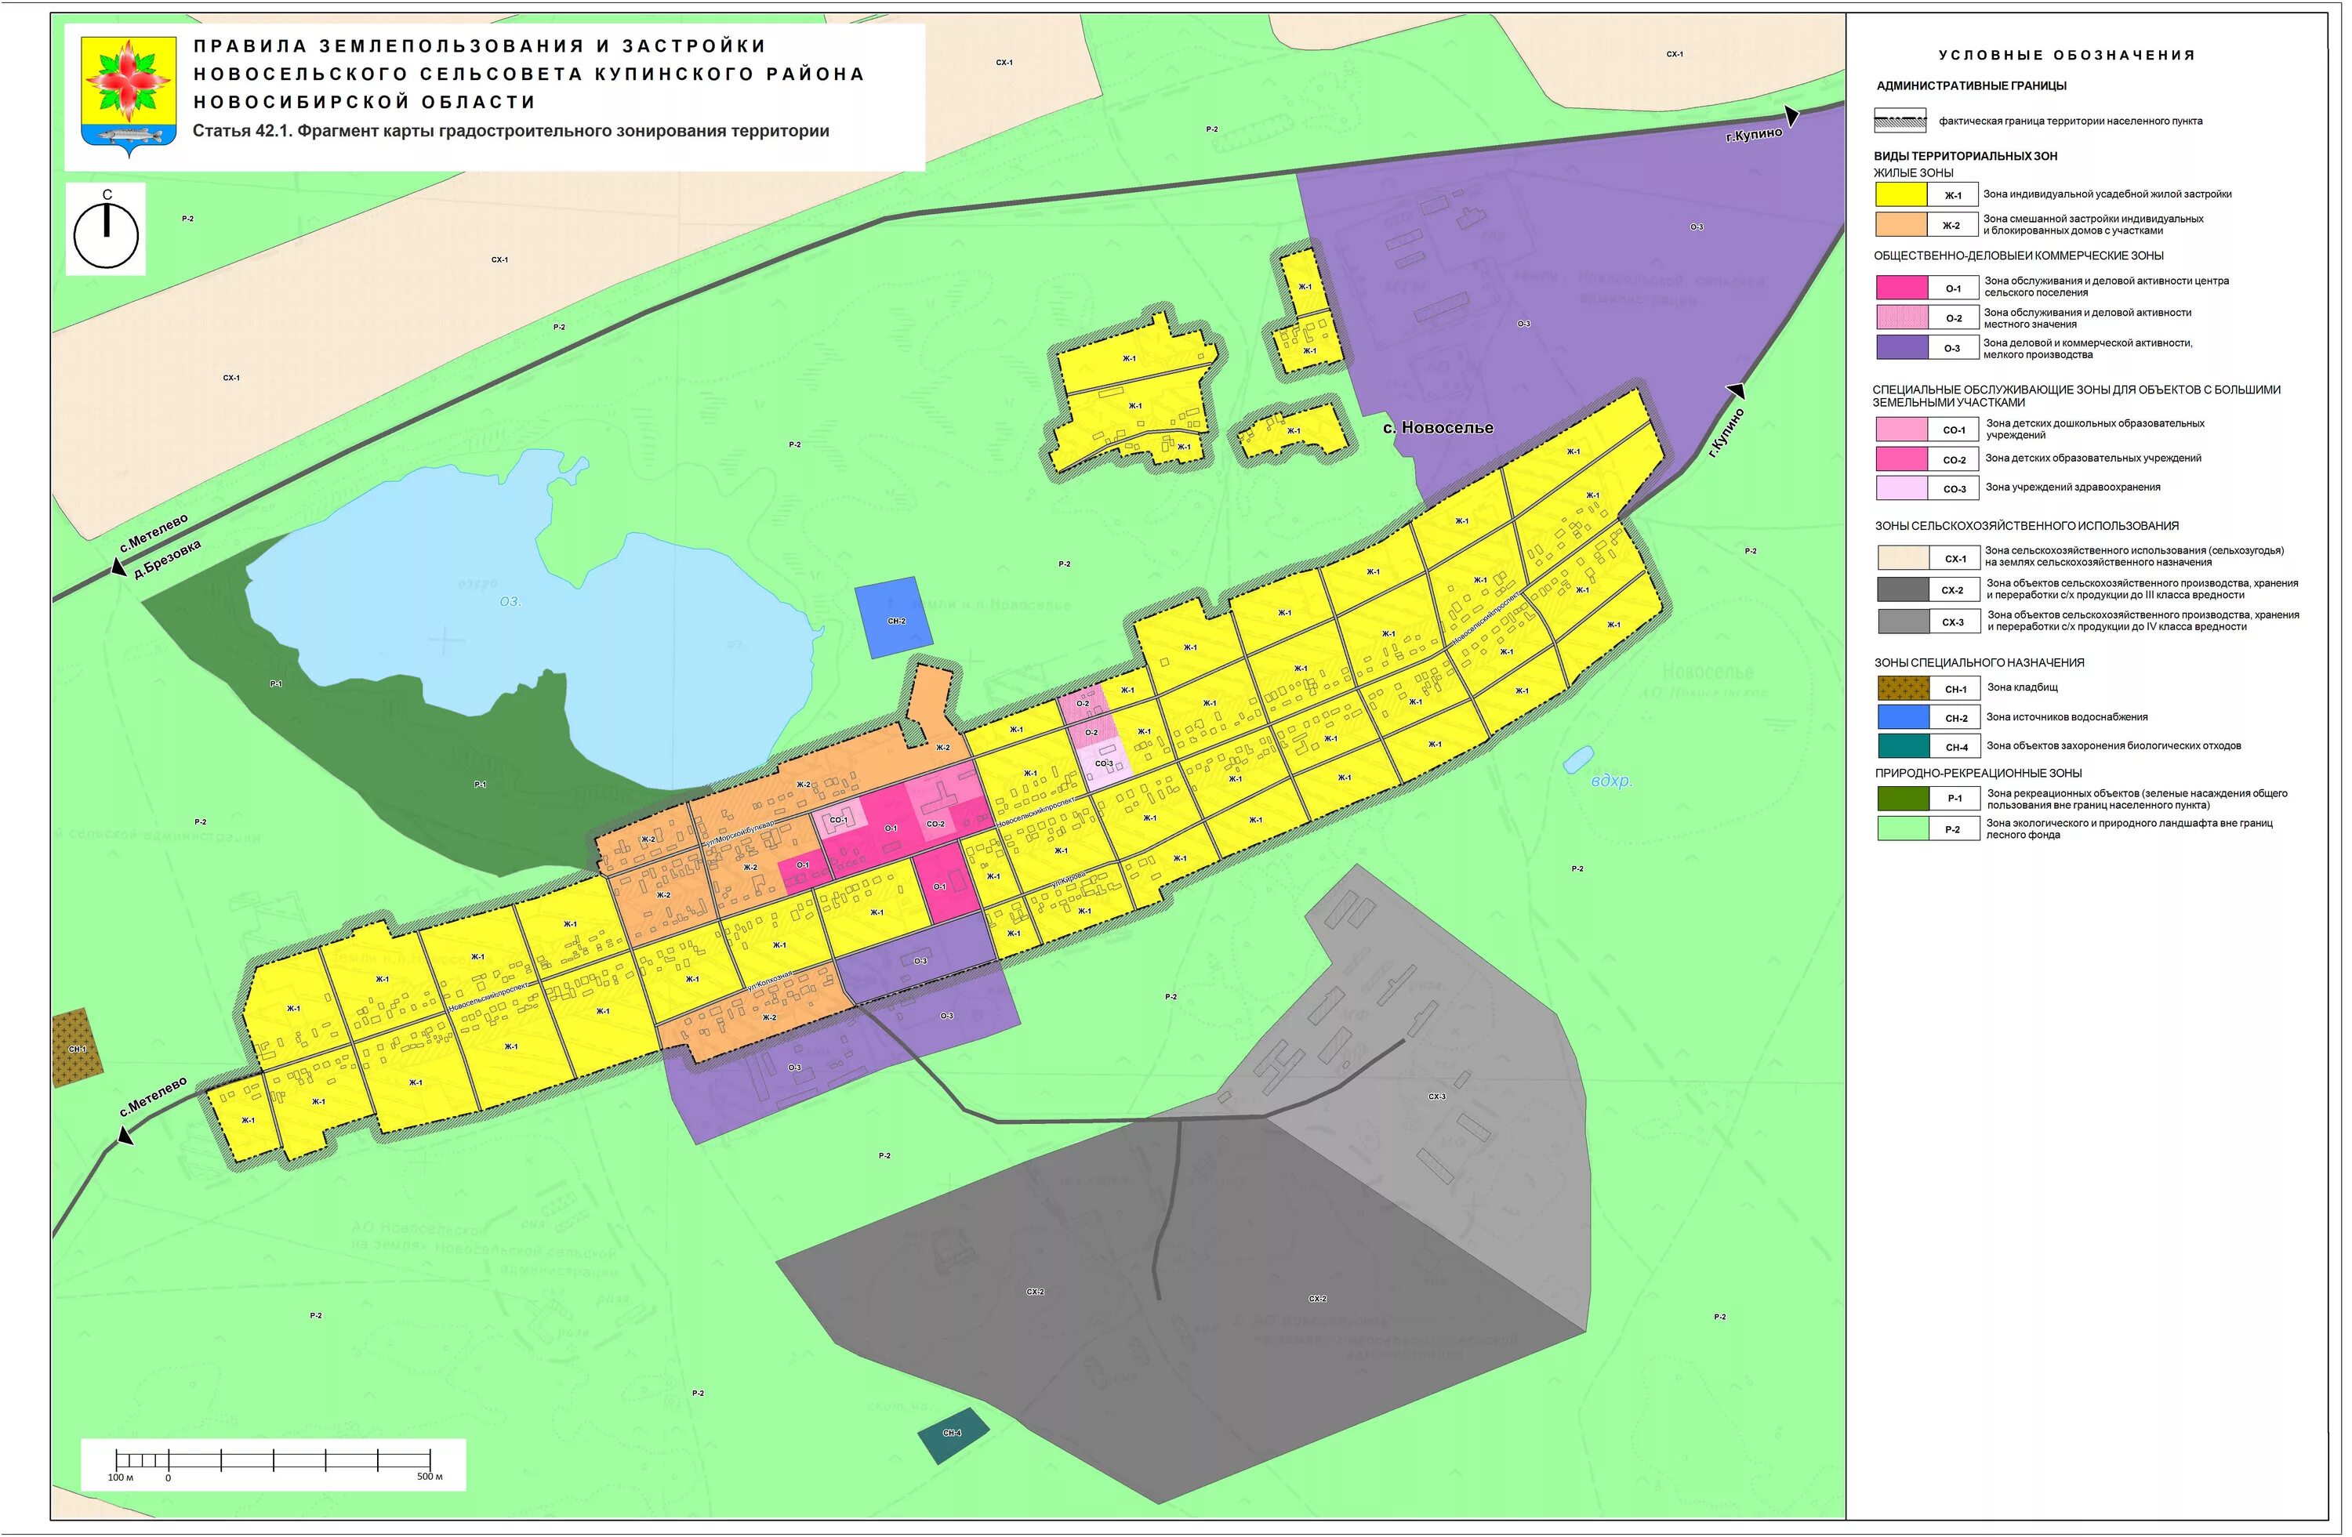
Task: Click the 'с. Новоселье' village label
Action: pos(1437,428)
